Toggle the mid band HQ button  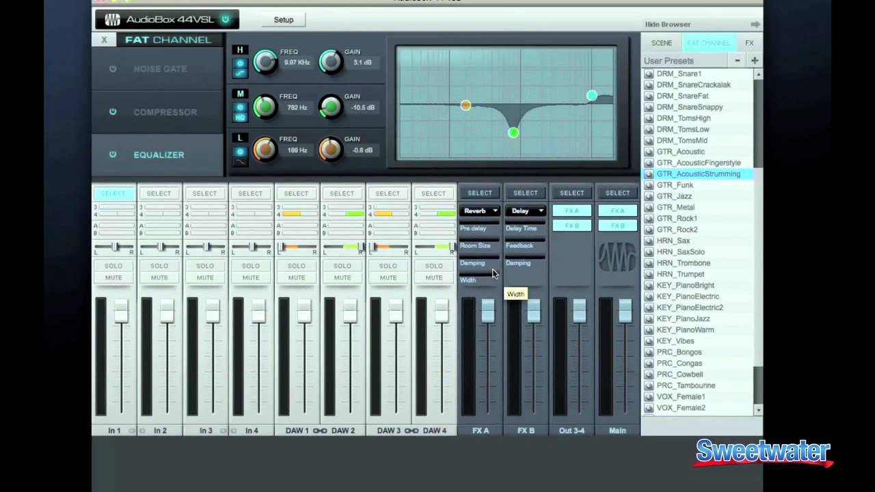point(240,117)
